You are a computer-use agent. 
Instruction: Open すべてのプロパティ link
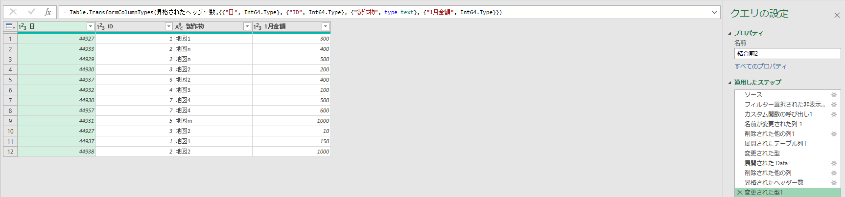pyautogui.click(x=760, y=66)
